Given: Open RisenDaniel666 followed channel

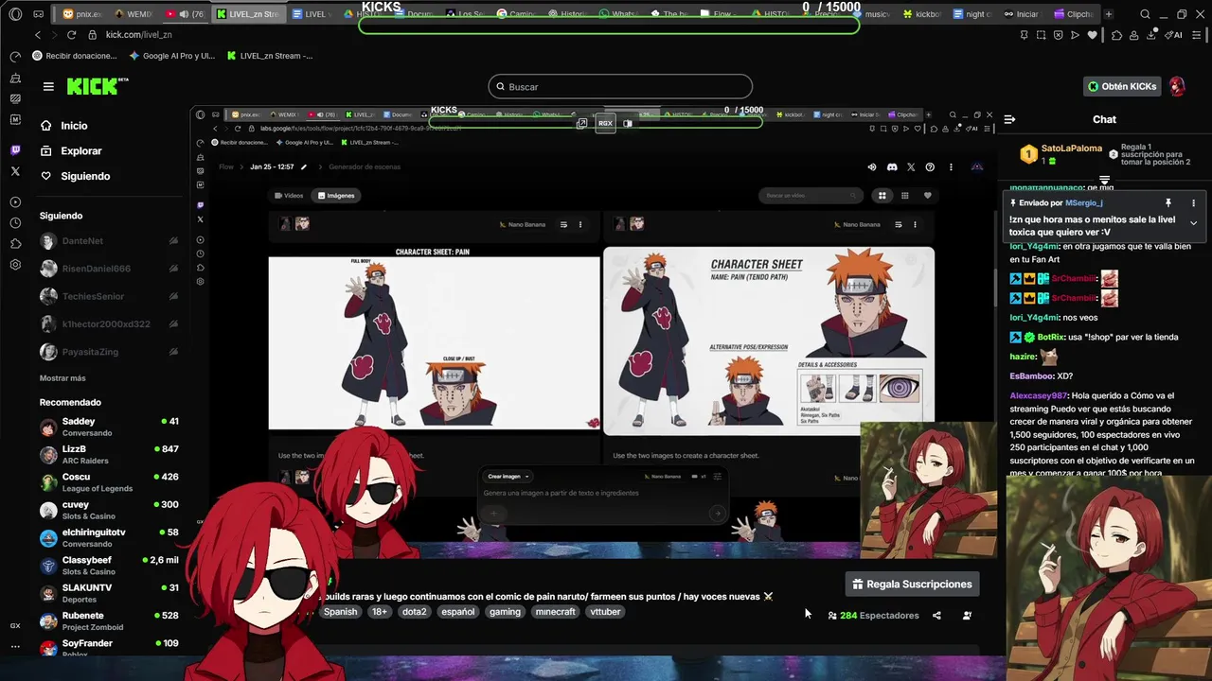Looking at the screenshot, I should pyautogui.click(x=109, y=269).
